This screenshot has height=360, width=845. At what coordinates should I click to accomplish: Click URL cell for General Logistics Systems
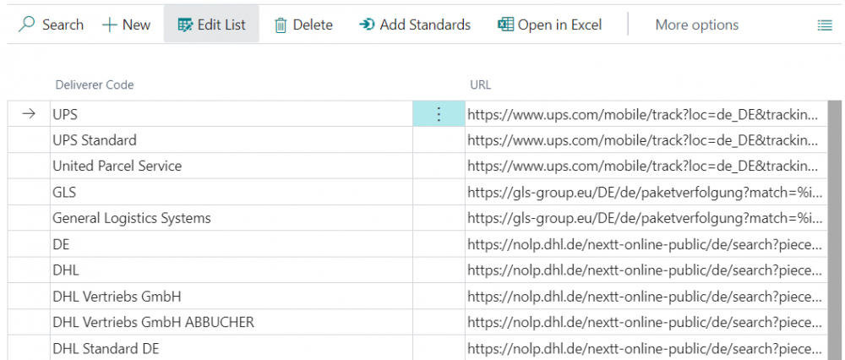[646, 218]
